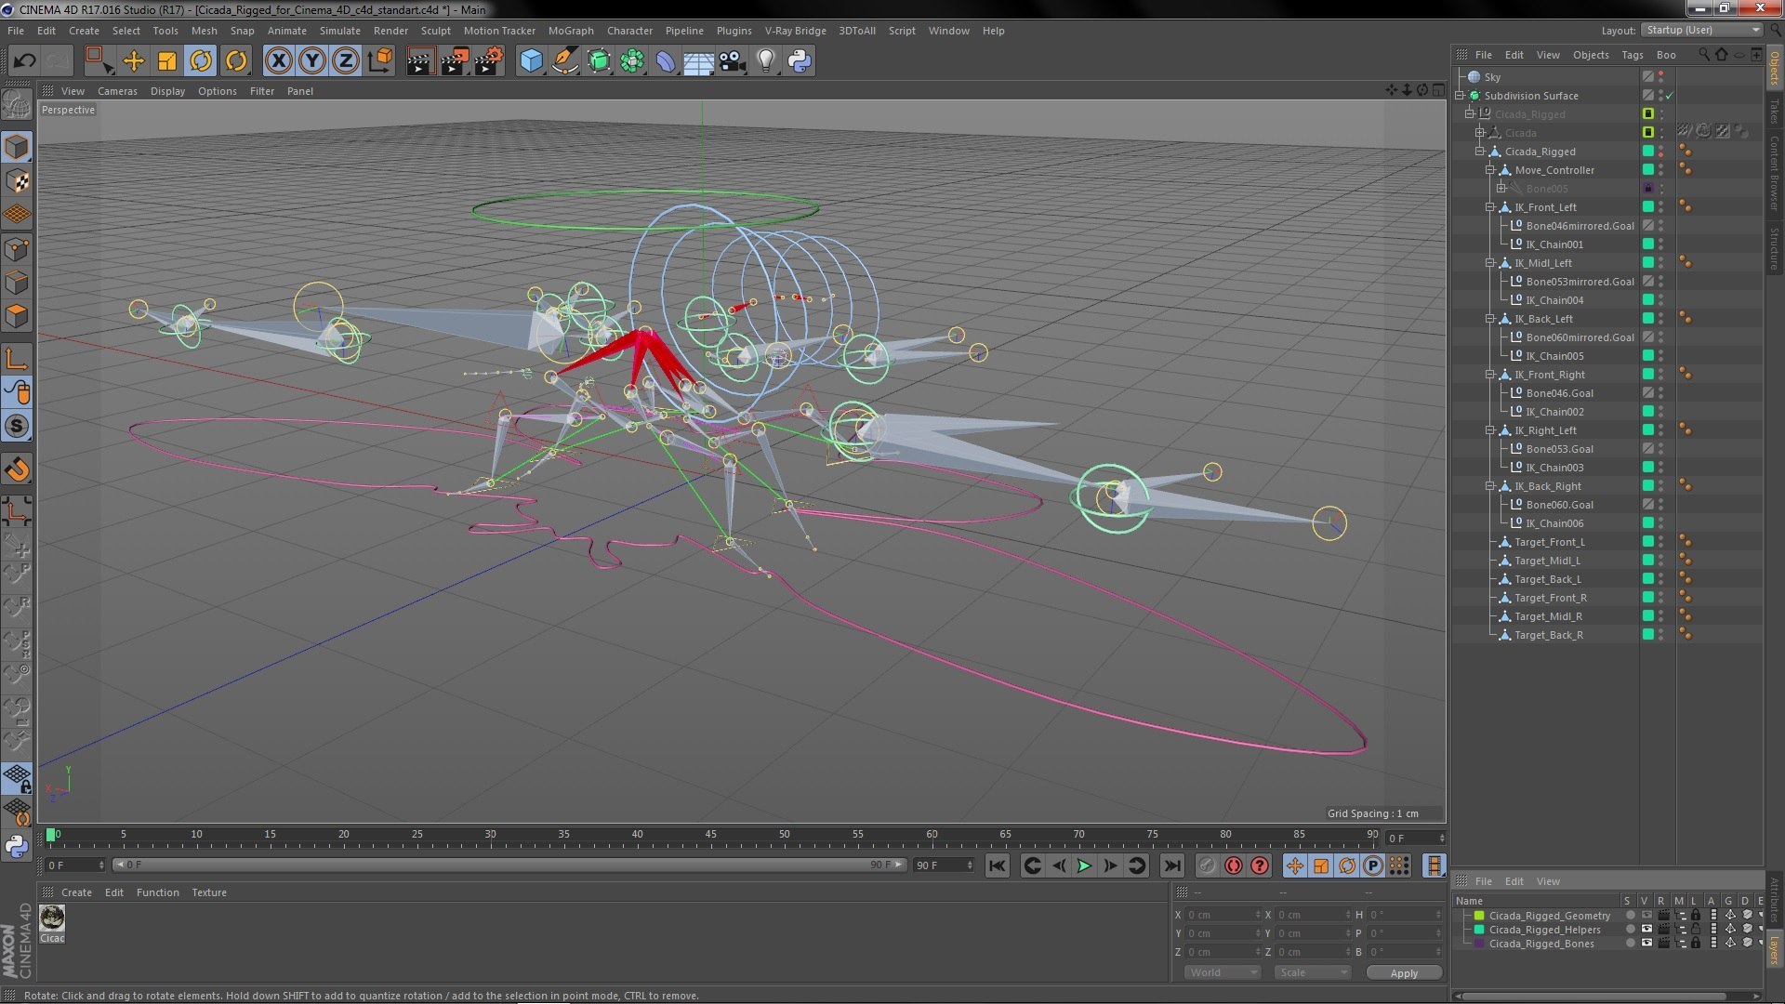The width and height of the screenshot is (1785, 1004).
Task: Switch to Texture mode in left toolbar
Action: click(17, 180)
